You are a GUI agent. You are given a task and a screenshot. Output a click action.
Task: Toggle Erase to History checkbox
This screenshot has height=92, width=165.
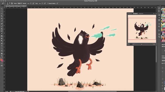[x=48, y=3]
